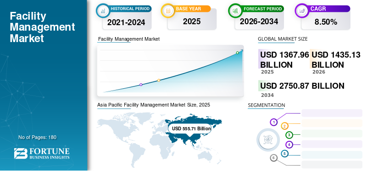This screenshot has width=367, height=171.
Task: Click the GLOBAL MARKET SIZE heading
Action: [x=283, y=39]
